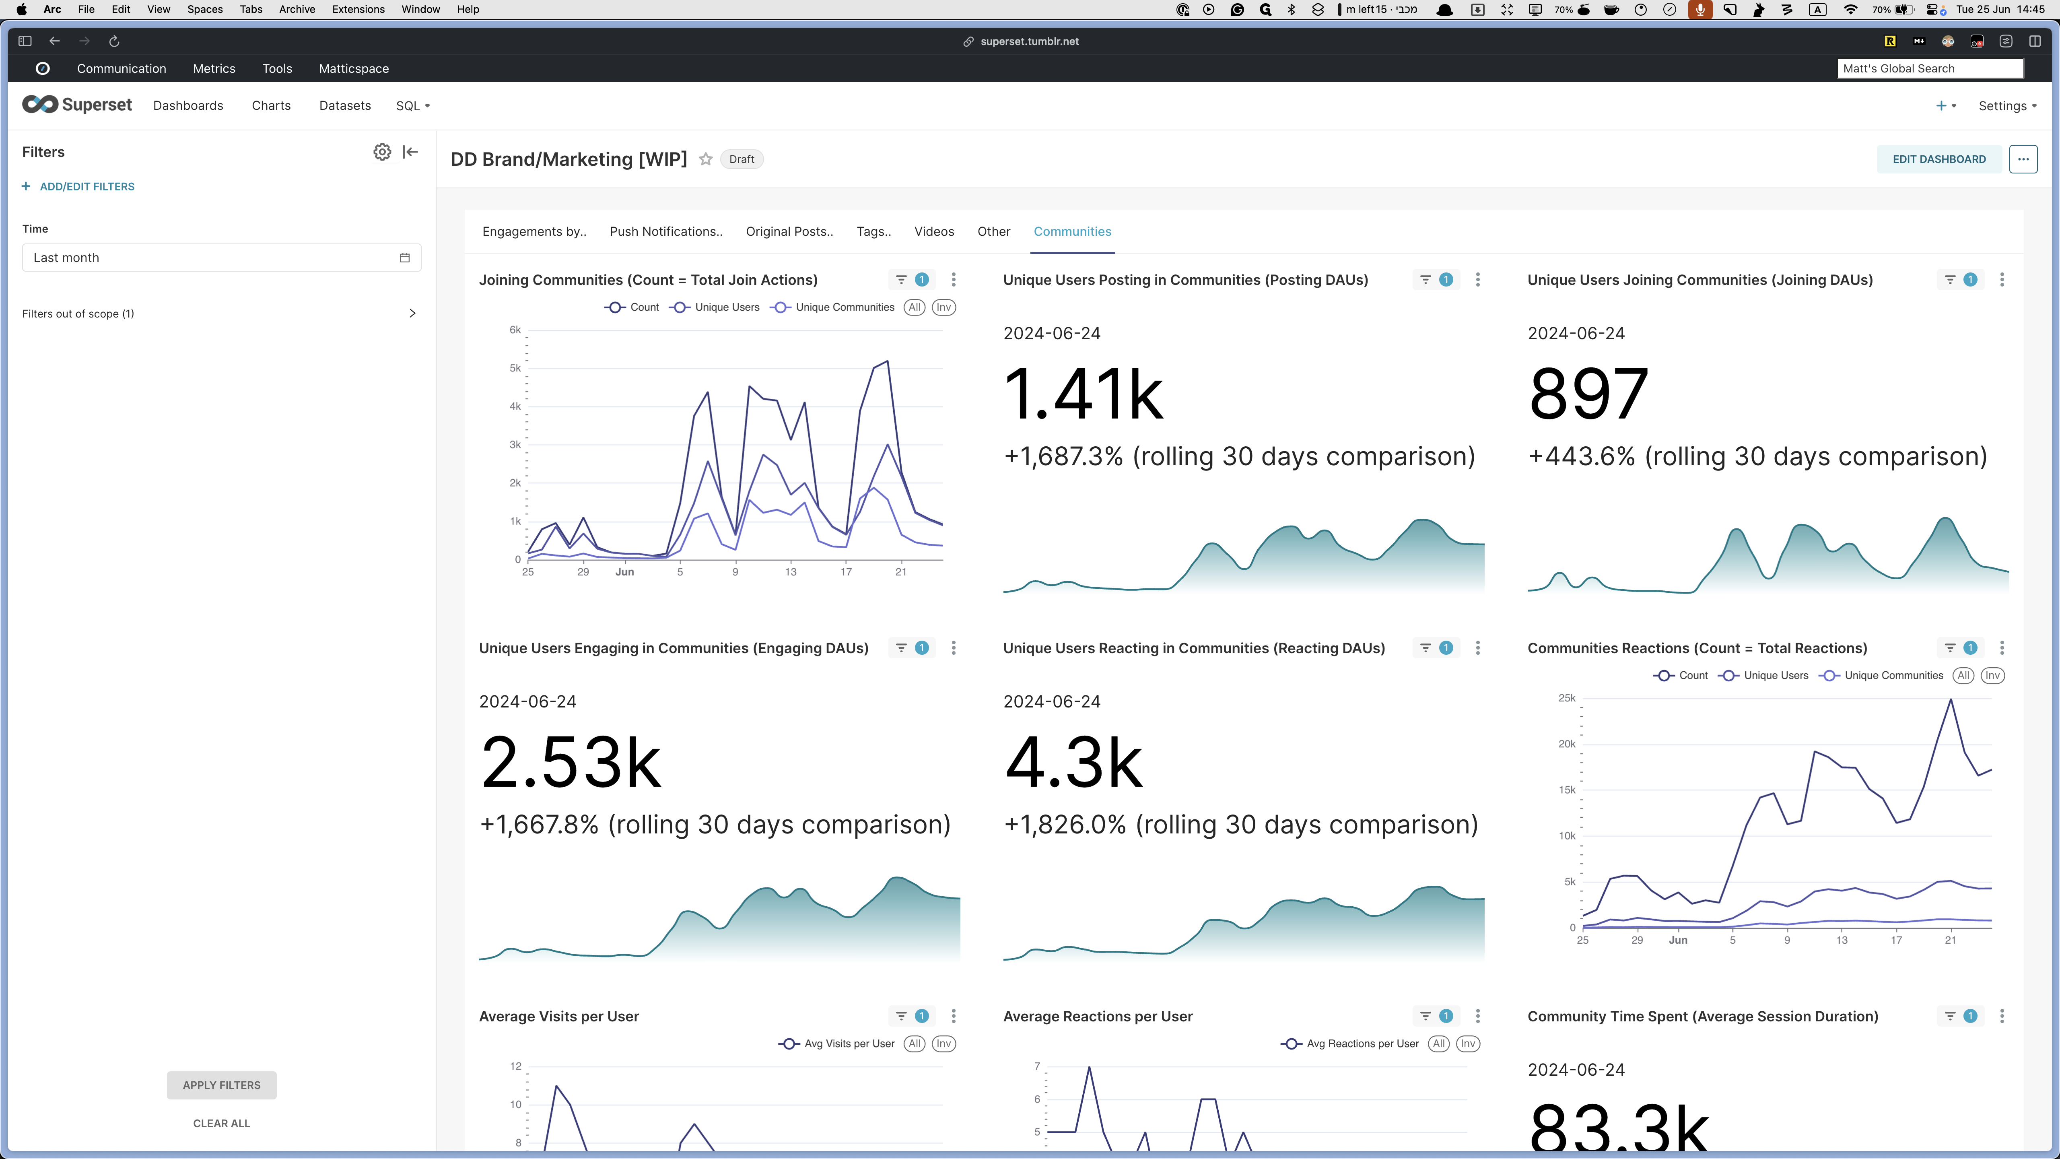The height and width of the screenshot is (1159, 2060).
Task: Toggle Avg Reactions per User legend series
Action: tap(1350, 1044)
